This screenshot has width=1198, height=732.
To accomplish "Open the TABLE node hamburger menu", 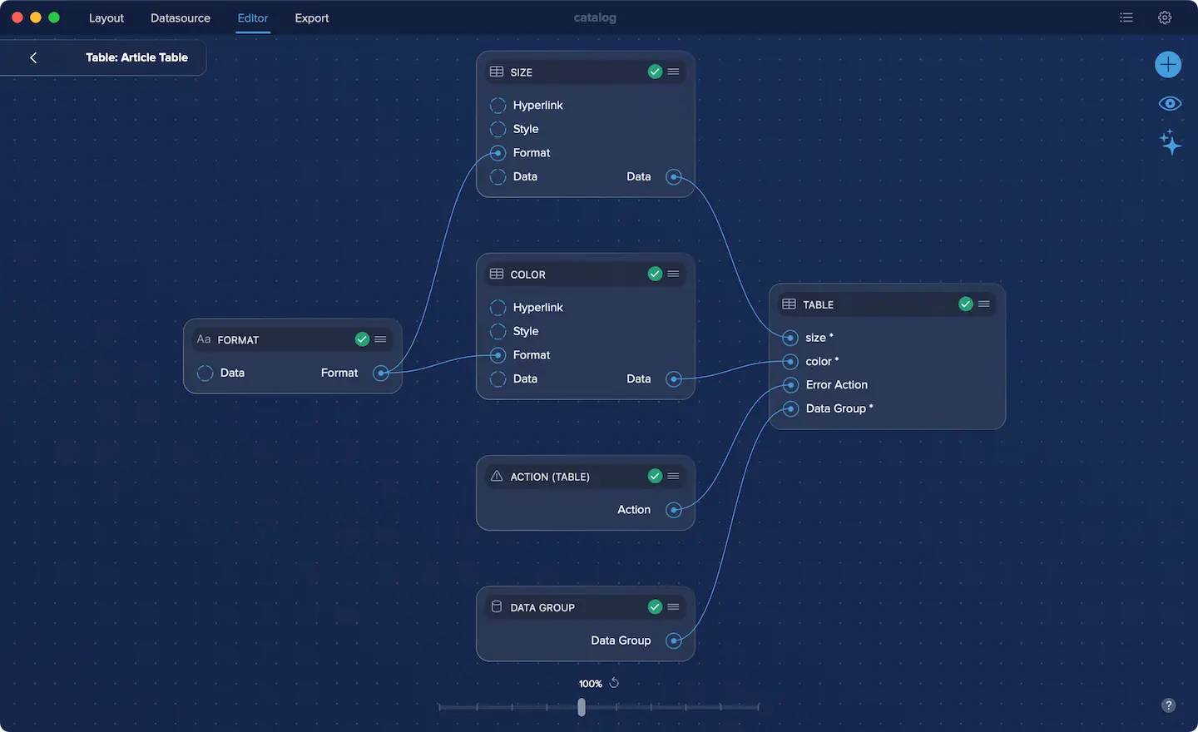I will (x=984, y=304).
